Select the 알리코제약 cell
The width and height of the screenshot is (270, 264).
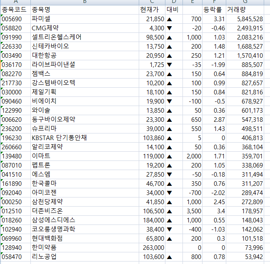(85, 147)
